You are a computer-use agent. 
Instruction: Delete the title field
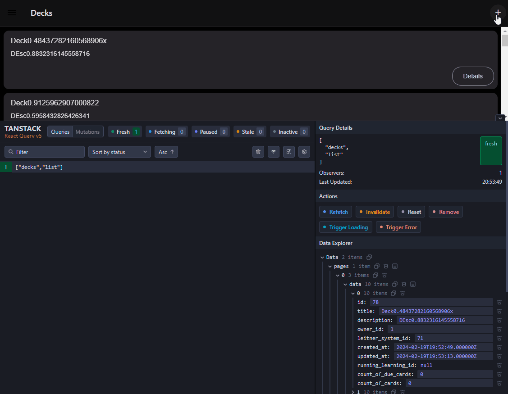pos(499,311)
